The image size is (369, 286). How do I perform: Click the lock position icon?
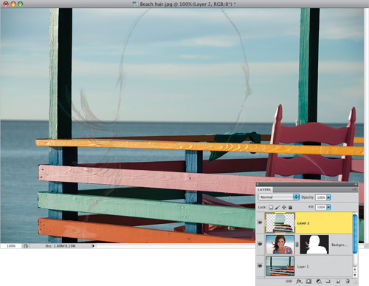tap(284, 208)
